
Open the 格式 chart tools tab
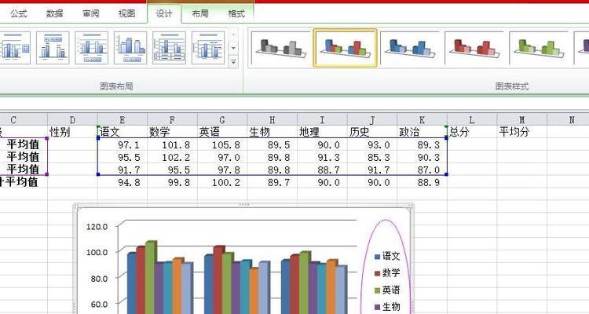236,13
